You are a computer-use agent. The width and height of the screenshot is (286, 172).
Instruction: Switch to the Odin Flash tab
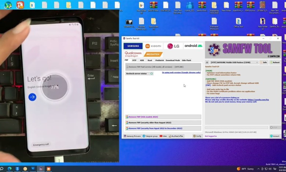point(186,60)
